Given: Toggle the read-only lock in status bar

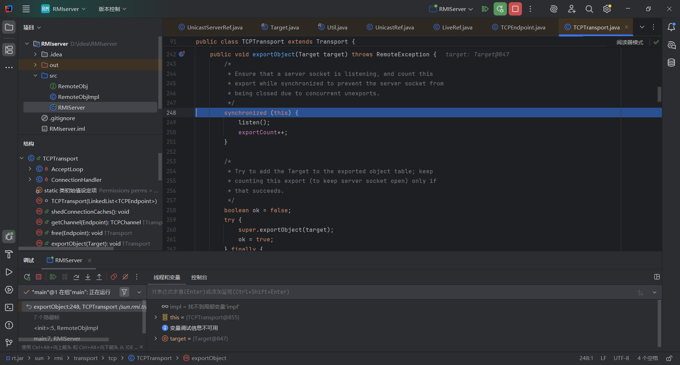Looking at the screenshot, I should pos(669,358).
